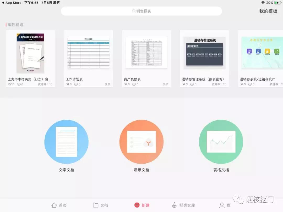This screenshot has width=283, height=212.
Task: Select the 新建 tab label
Action: coord(146,205)
